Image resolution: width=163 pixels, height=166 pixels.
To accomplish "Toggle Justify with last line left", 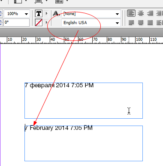I will tap(131, 22).
